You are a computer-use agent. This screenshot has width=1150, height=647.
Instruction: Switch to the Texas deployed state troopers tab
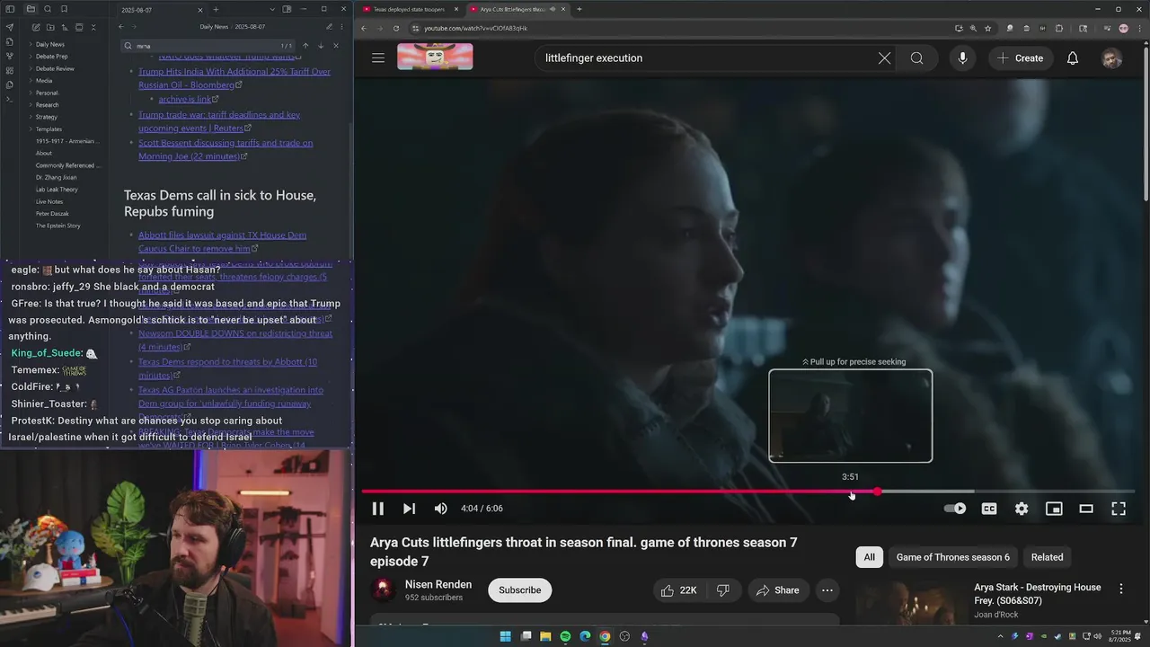coord(409,9)
